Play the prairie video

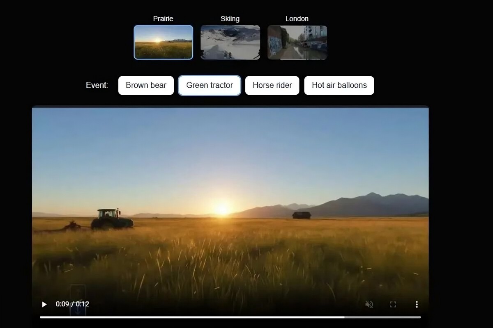(44, 304)
